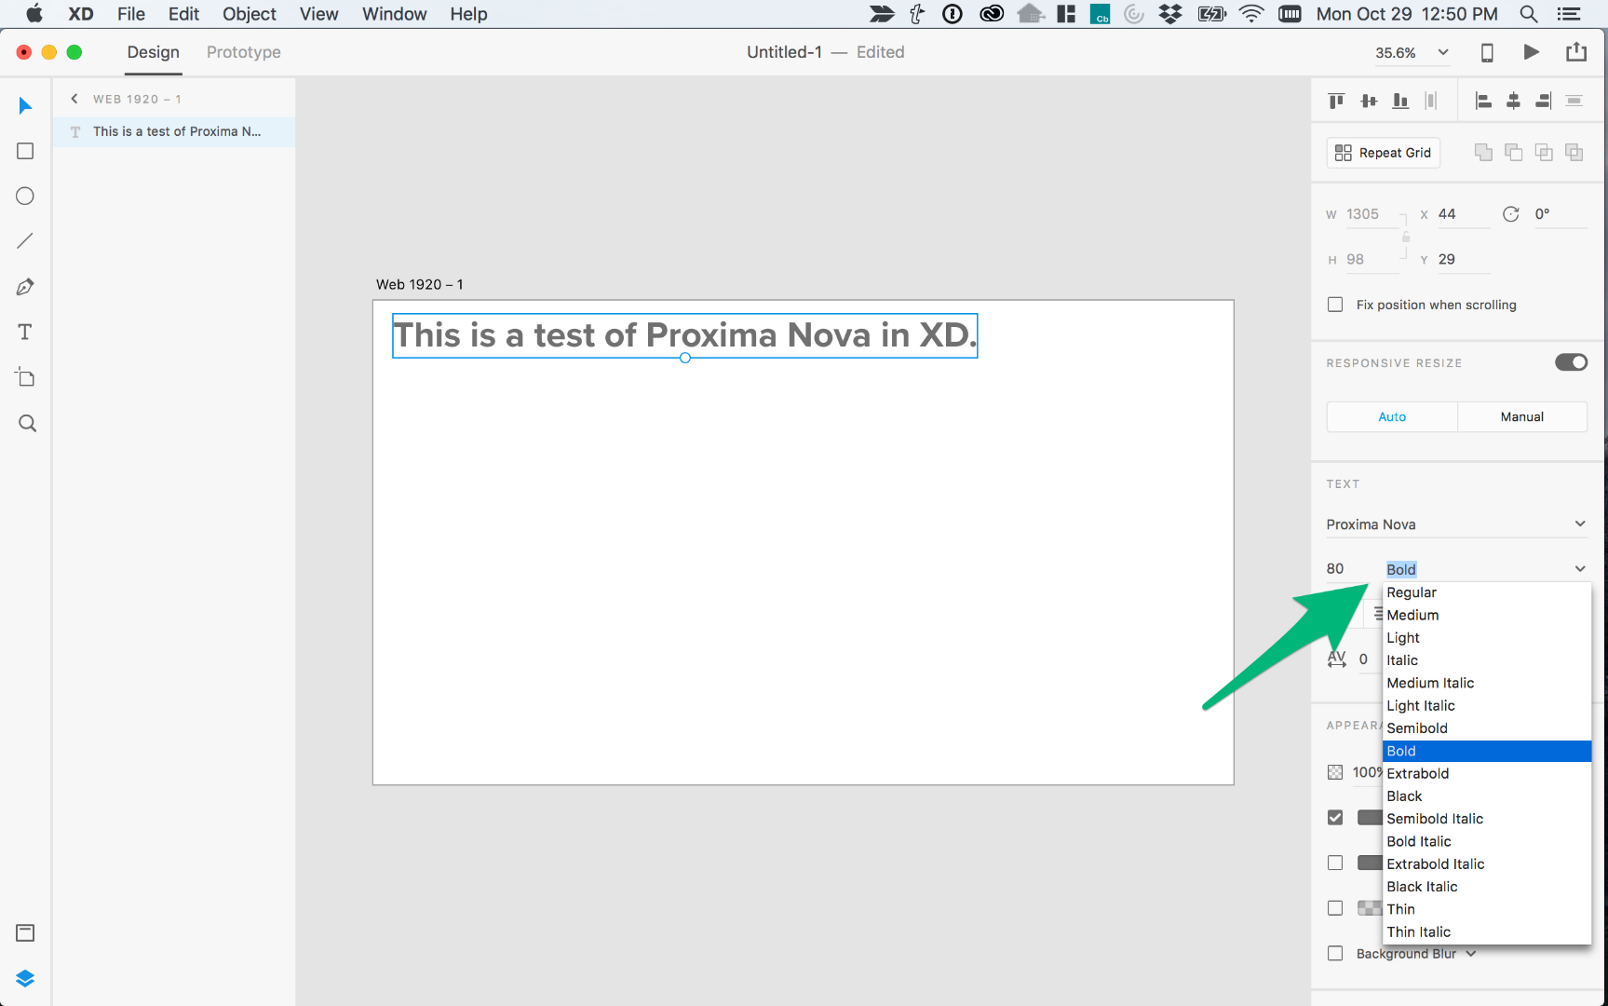The image size is (1608, 1006).
Task: Enable Fix position when scrolling checkbox
Action: 1335,305
